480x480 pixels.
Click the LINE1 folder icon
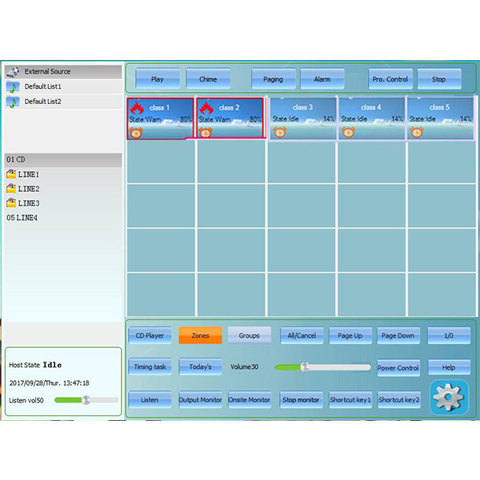(x=11, y=174)
